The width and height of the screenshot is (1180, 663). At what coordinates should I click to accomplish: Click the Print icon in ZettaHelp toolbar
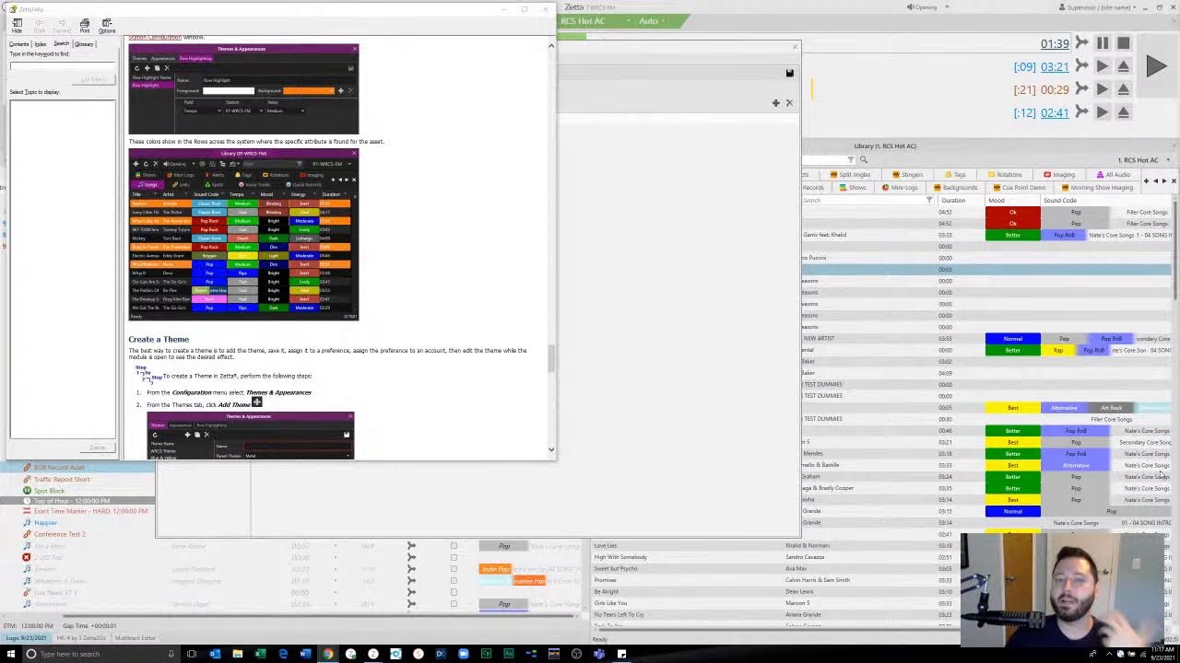coord(85,25)
